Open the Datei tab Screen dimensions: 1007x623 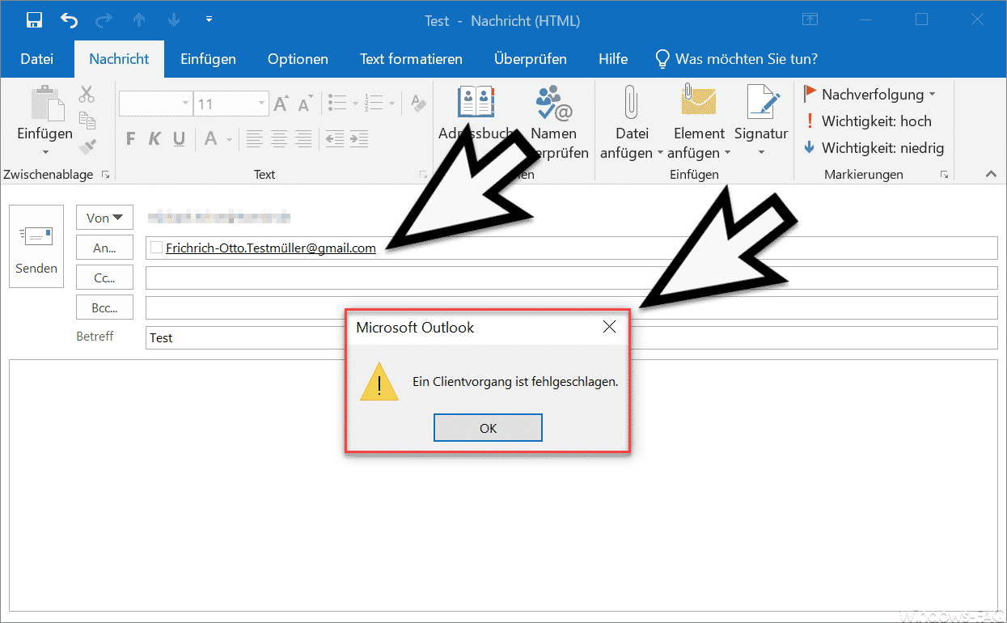[37, 59]
